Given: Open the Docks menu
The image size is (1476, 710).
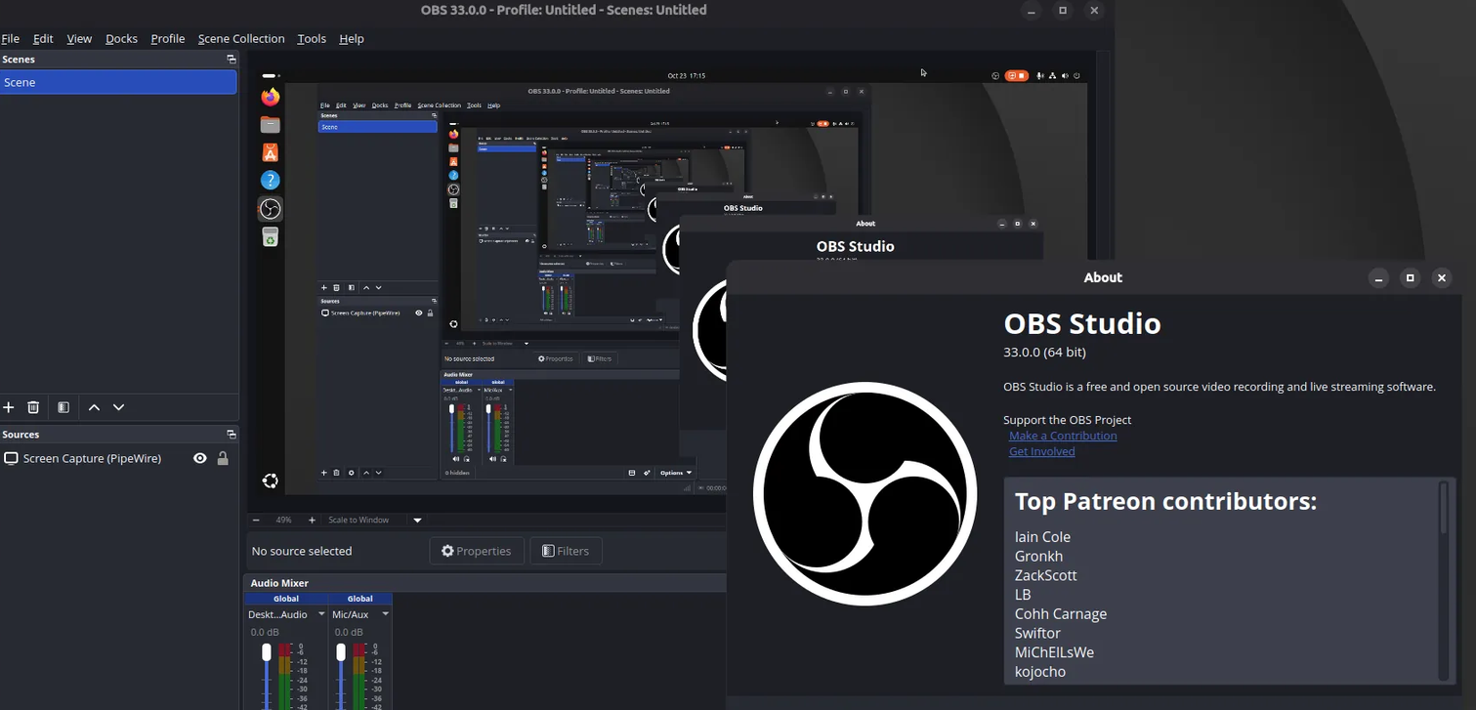Looking at the screenshot, I should click(121, 38).
